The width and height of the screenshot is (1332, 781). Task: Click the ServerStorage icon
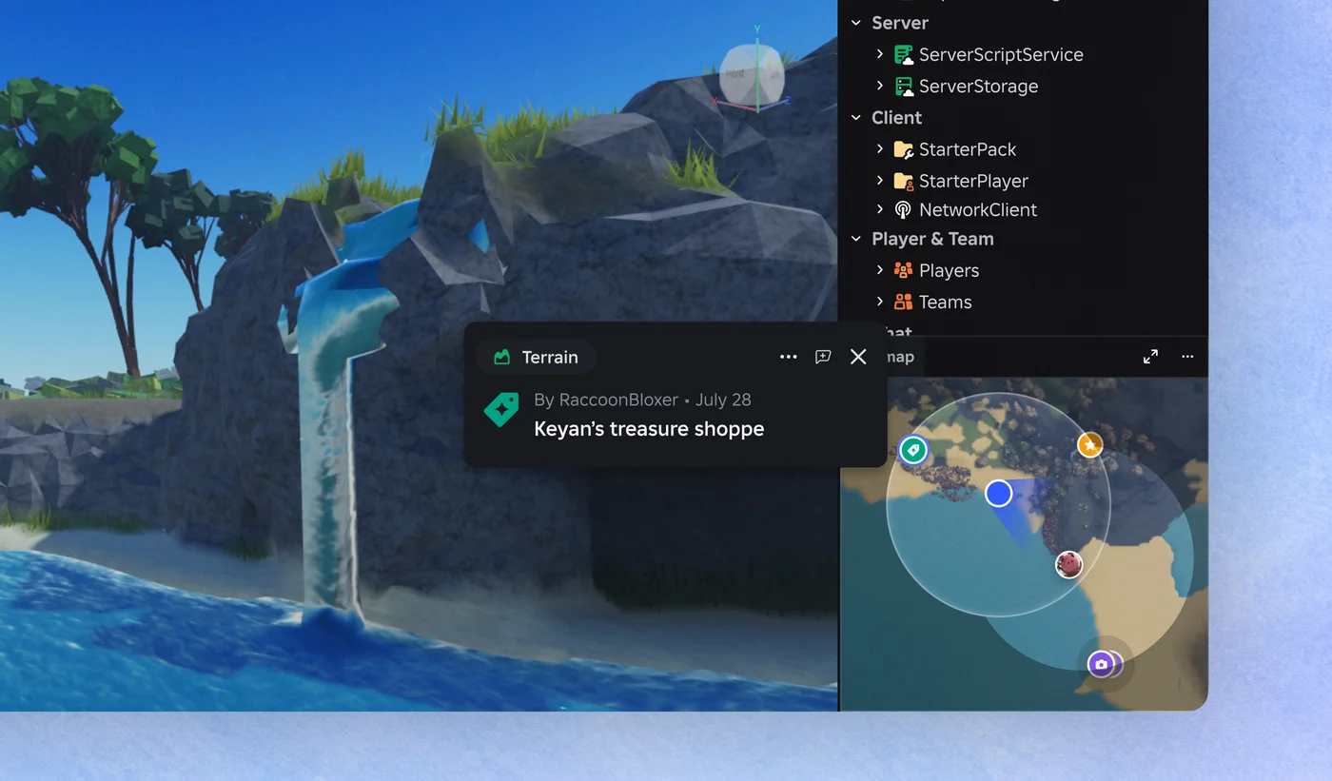click(x=904, y=87)
